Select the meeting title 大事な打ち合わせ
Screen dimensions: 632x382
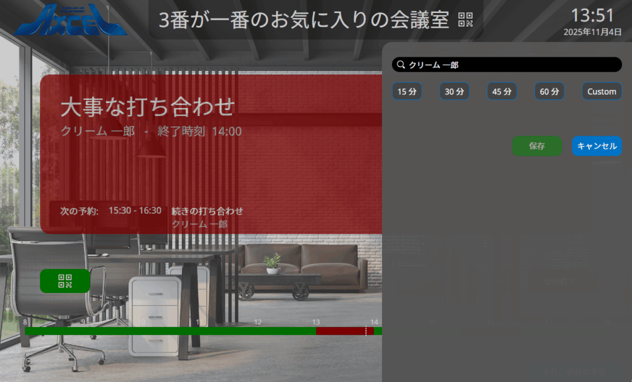click(x=148, y=106)
